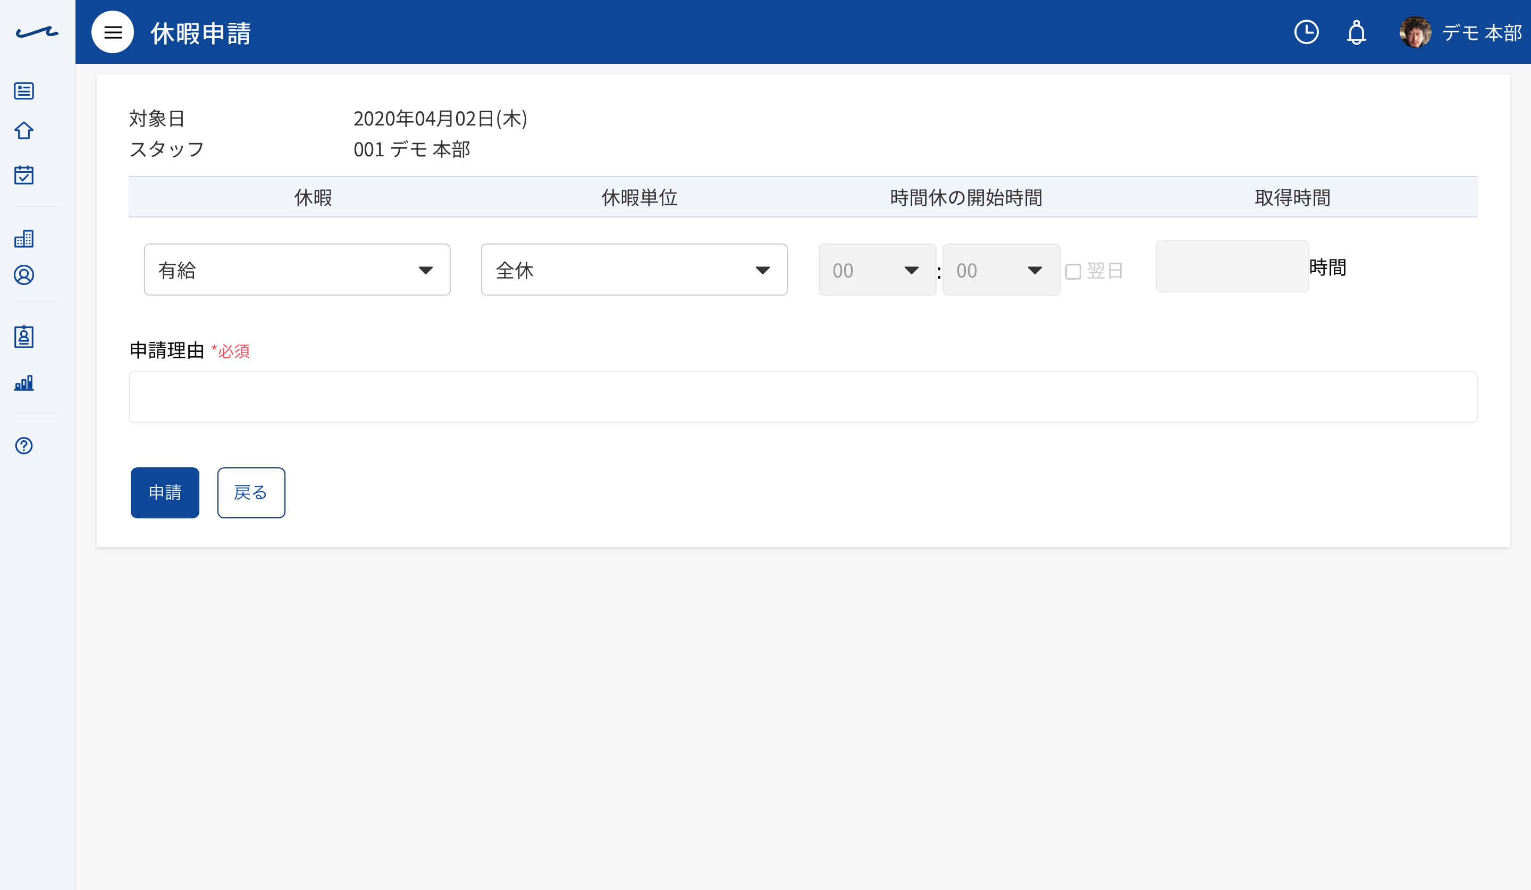Image resolution: width=1531 pixels, height=890 pixels.
Task: Open the news list sidebar icon
Action: click(24, 91)
